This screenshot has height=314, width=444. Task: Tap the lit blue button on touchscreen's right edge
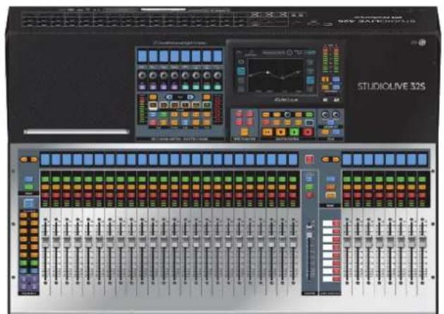point(310,80)
